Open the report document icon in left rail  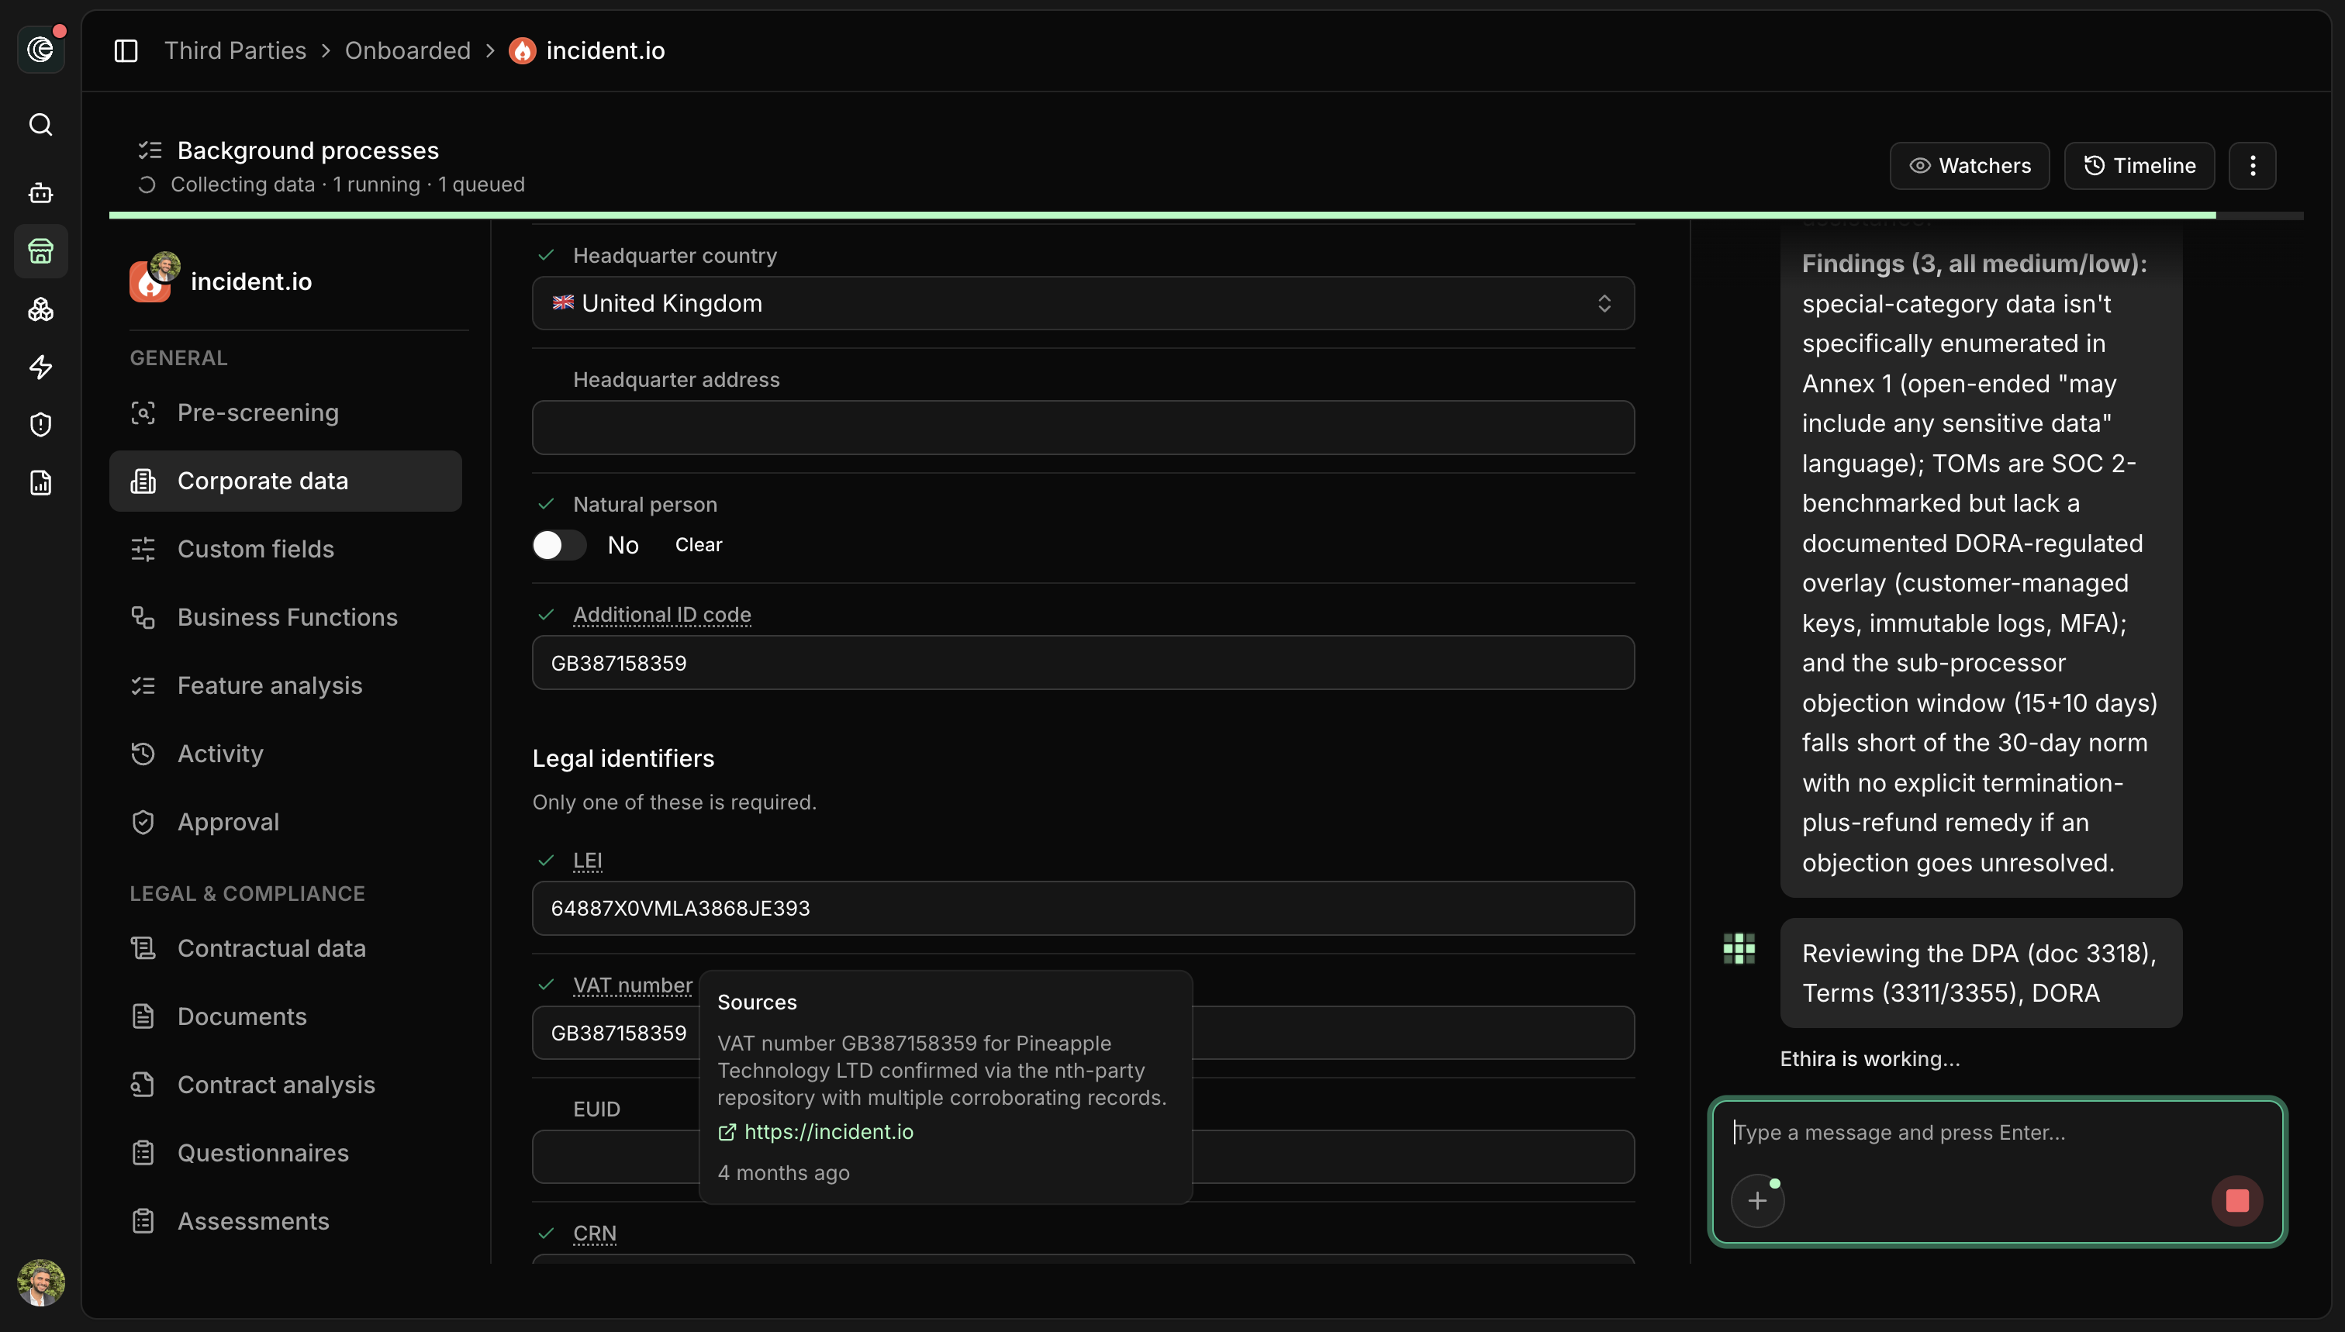click(40, 482)
